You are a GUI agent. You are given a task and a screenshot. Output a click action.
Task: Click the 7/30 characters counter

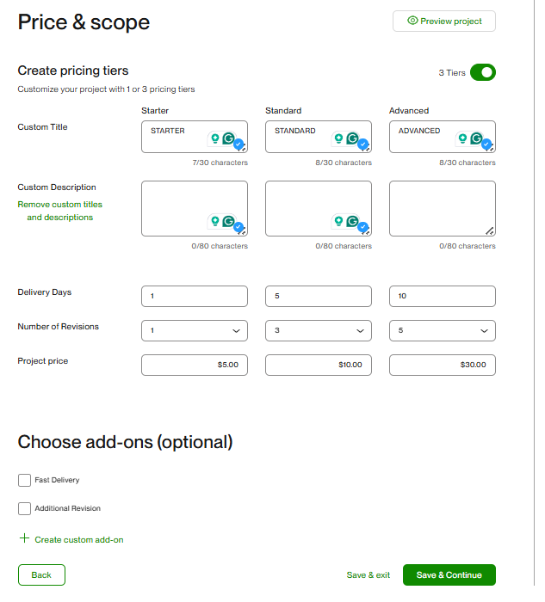pos(220,163)
